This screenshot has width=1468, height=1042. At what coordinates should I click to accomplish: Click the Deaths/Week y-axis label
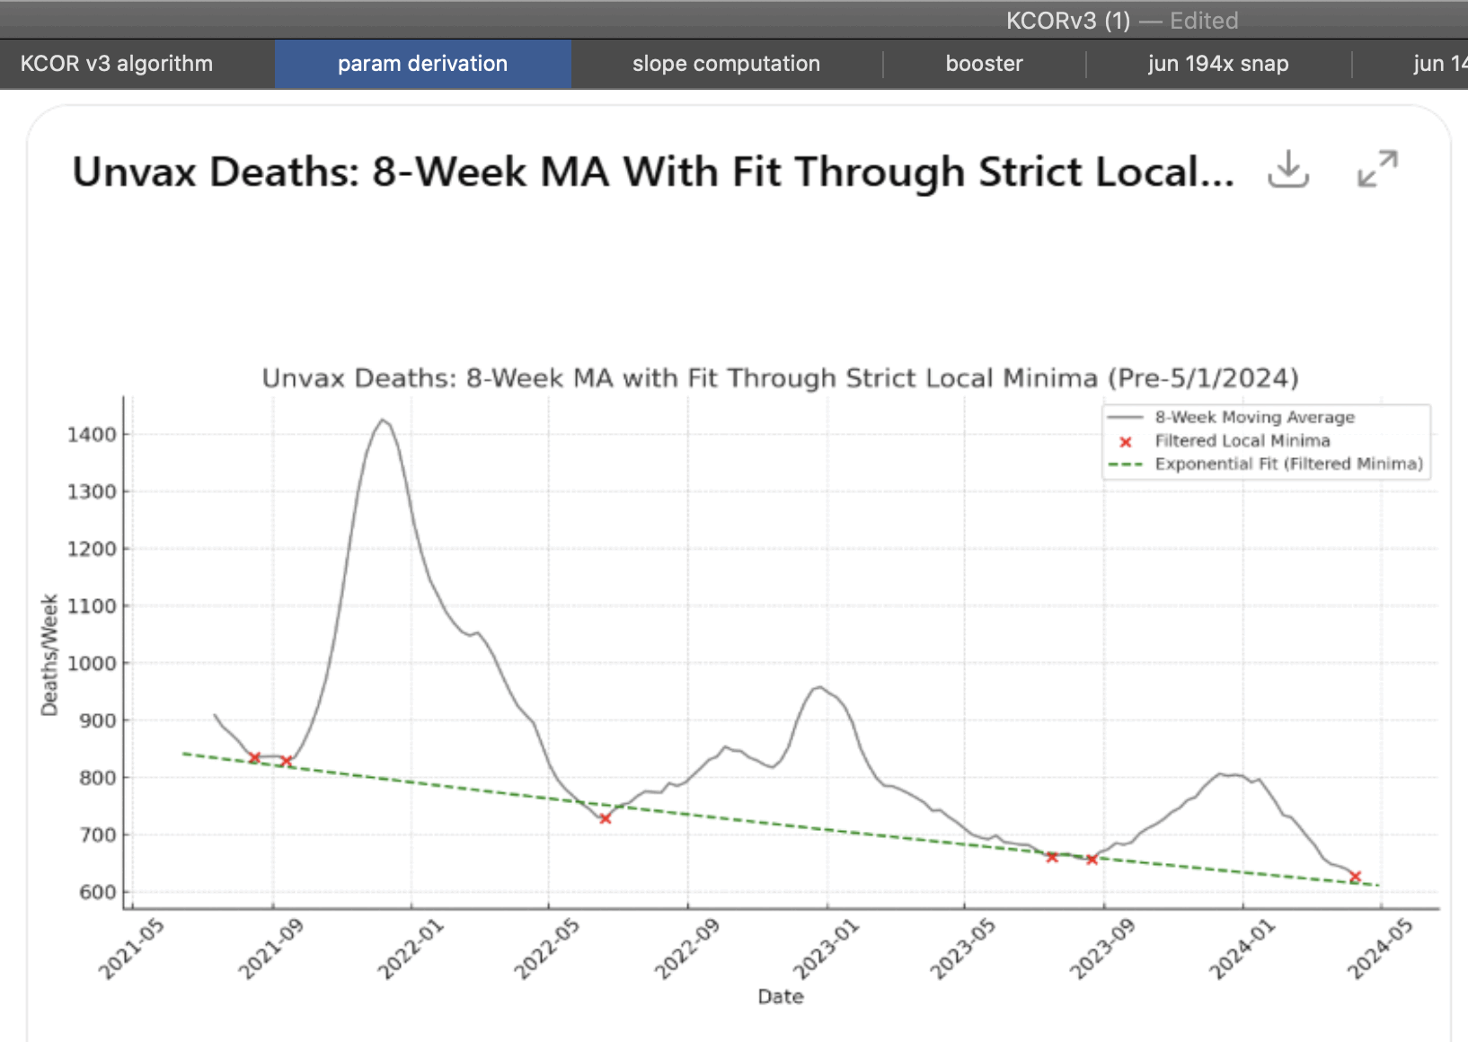click(49, 655)
